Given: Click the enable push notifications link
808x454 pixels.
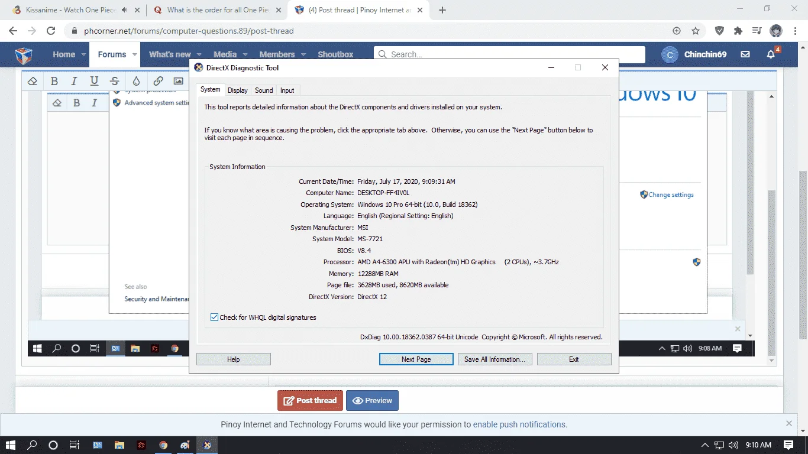Looking at the screenshot, I should pos(520,424).
